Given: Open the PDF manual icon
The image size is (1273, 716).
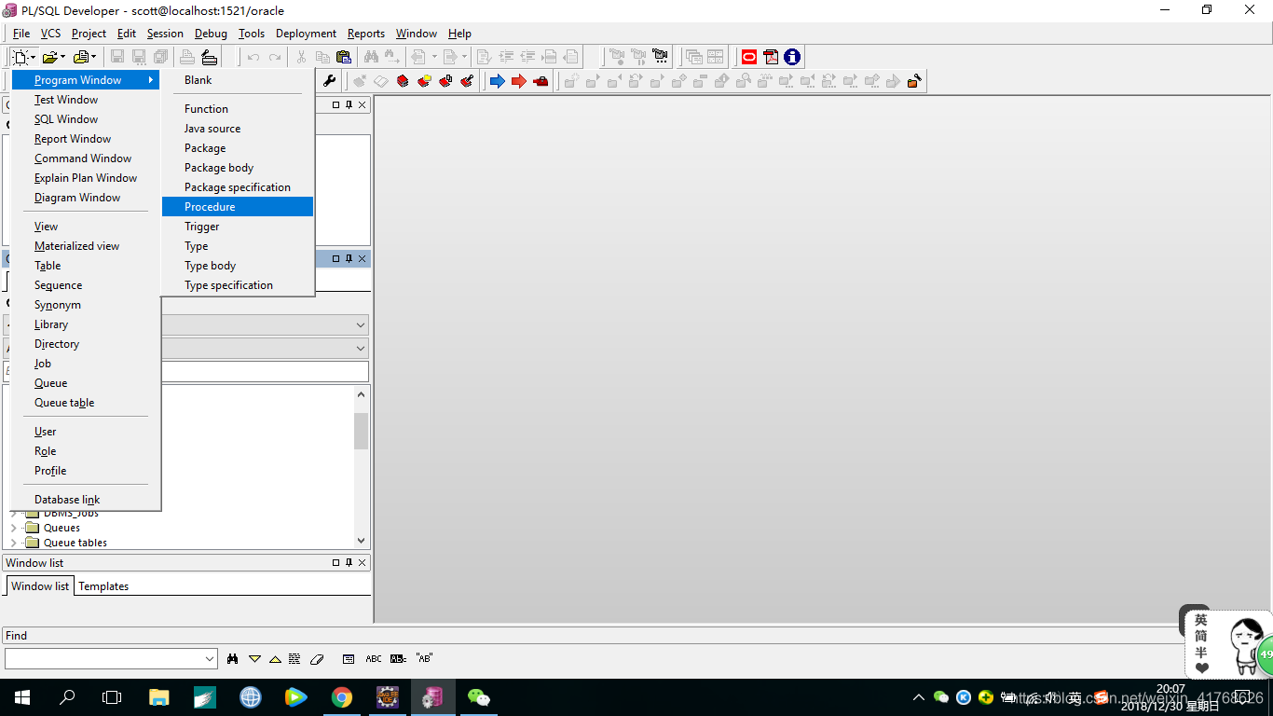Looking at the screenshot, I should coord(771,57).
